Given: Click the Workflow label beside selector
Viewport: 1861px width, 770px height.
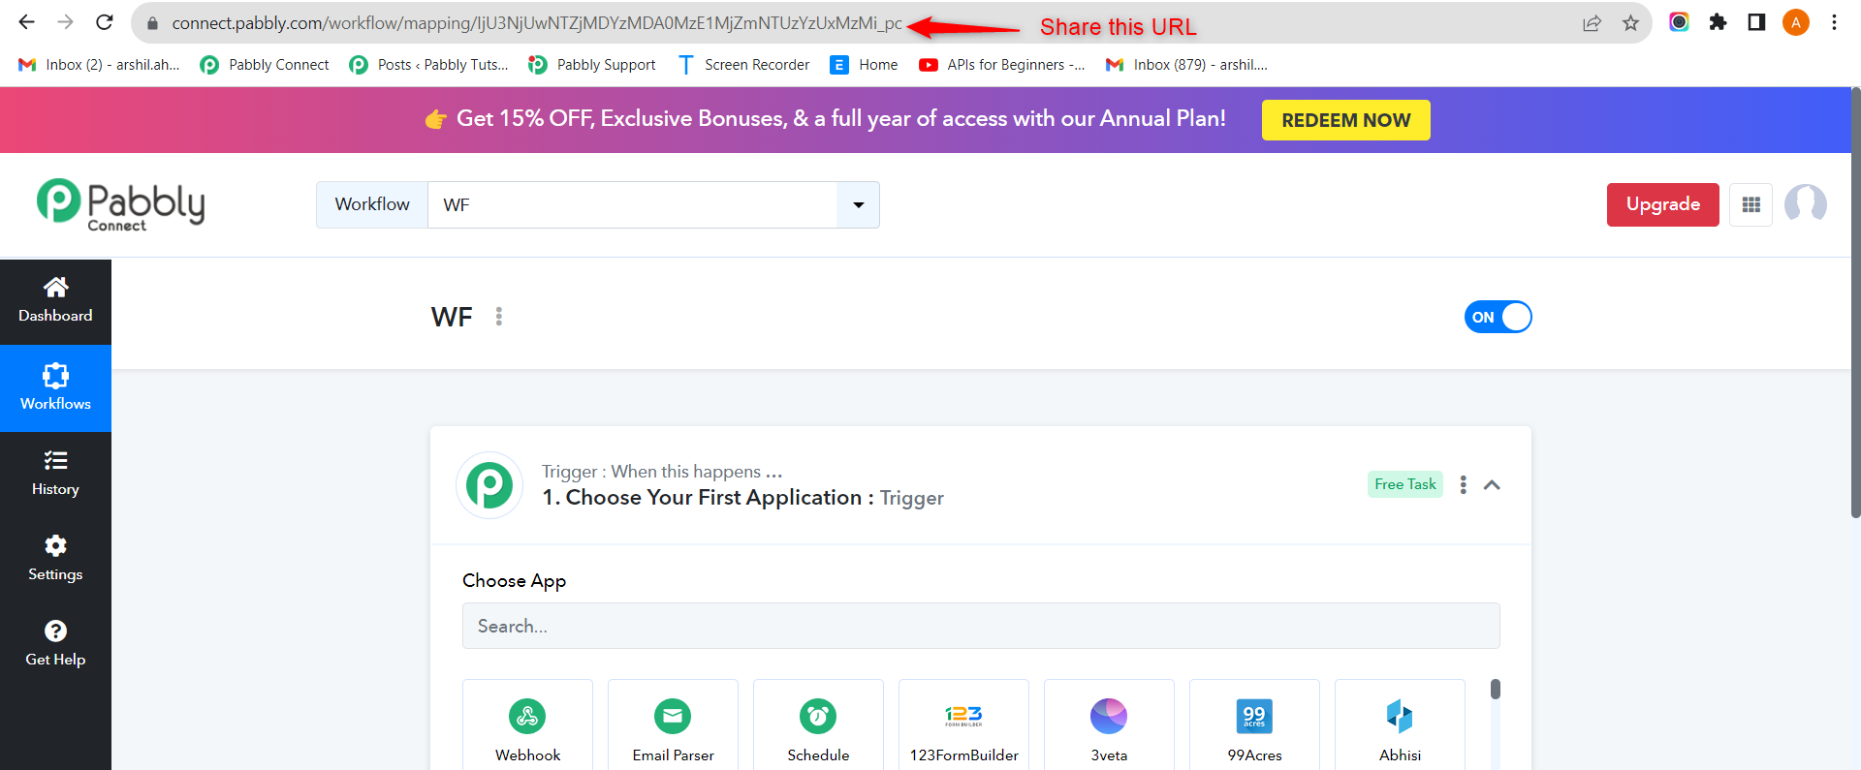Looking at the screenshot, I should (x=372, y=204).
